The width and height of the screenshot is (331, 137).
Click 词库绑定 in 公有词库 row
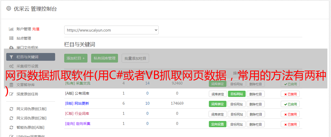click(218, 94)
